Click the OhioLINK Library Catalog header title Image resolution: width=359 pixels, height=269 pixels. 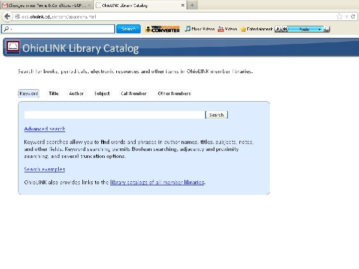click(x=80, y=48)
